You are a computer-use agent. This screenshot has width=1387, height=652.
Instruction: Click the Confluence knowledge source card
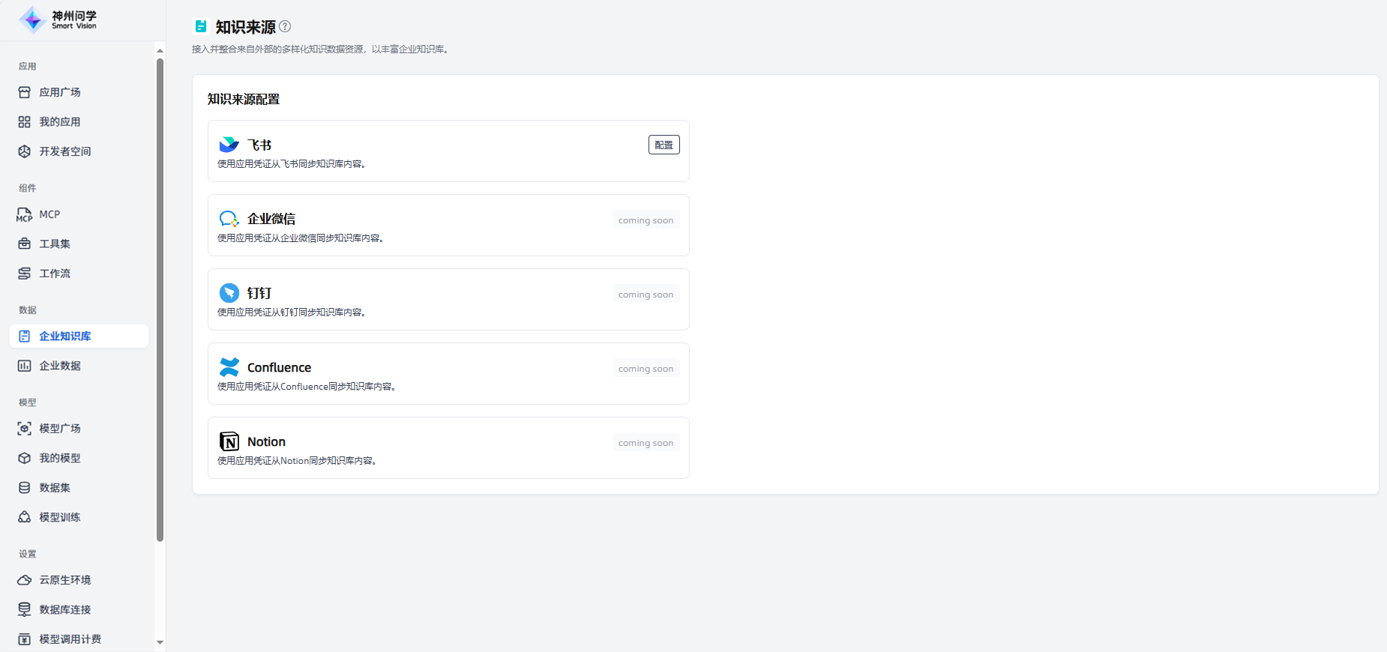(x=448, y=374)
